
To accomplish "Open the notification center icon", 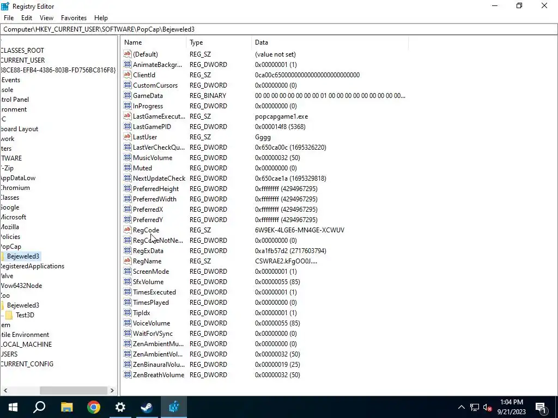I will pyautogui.click(x=541, y=408).
